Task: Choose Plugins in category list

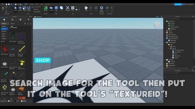Action: coord(4,38)
